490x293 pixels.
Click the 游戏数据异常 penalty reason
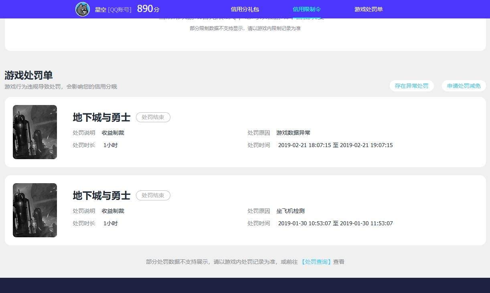[293, 133]
